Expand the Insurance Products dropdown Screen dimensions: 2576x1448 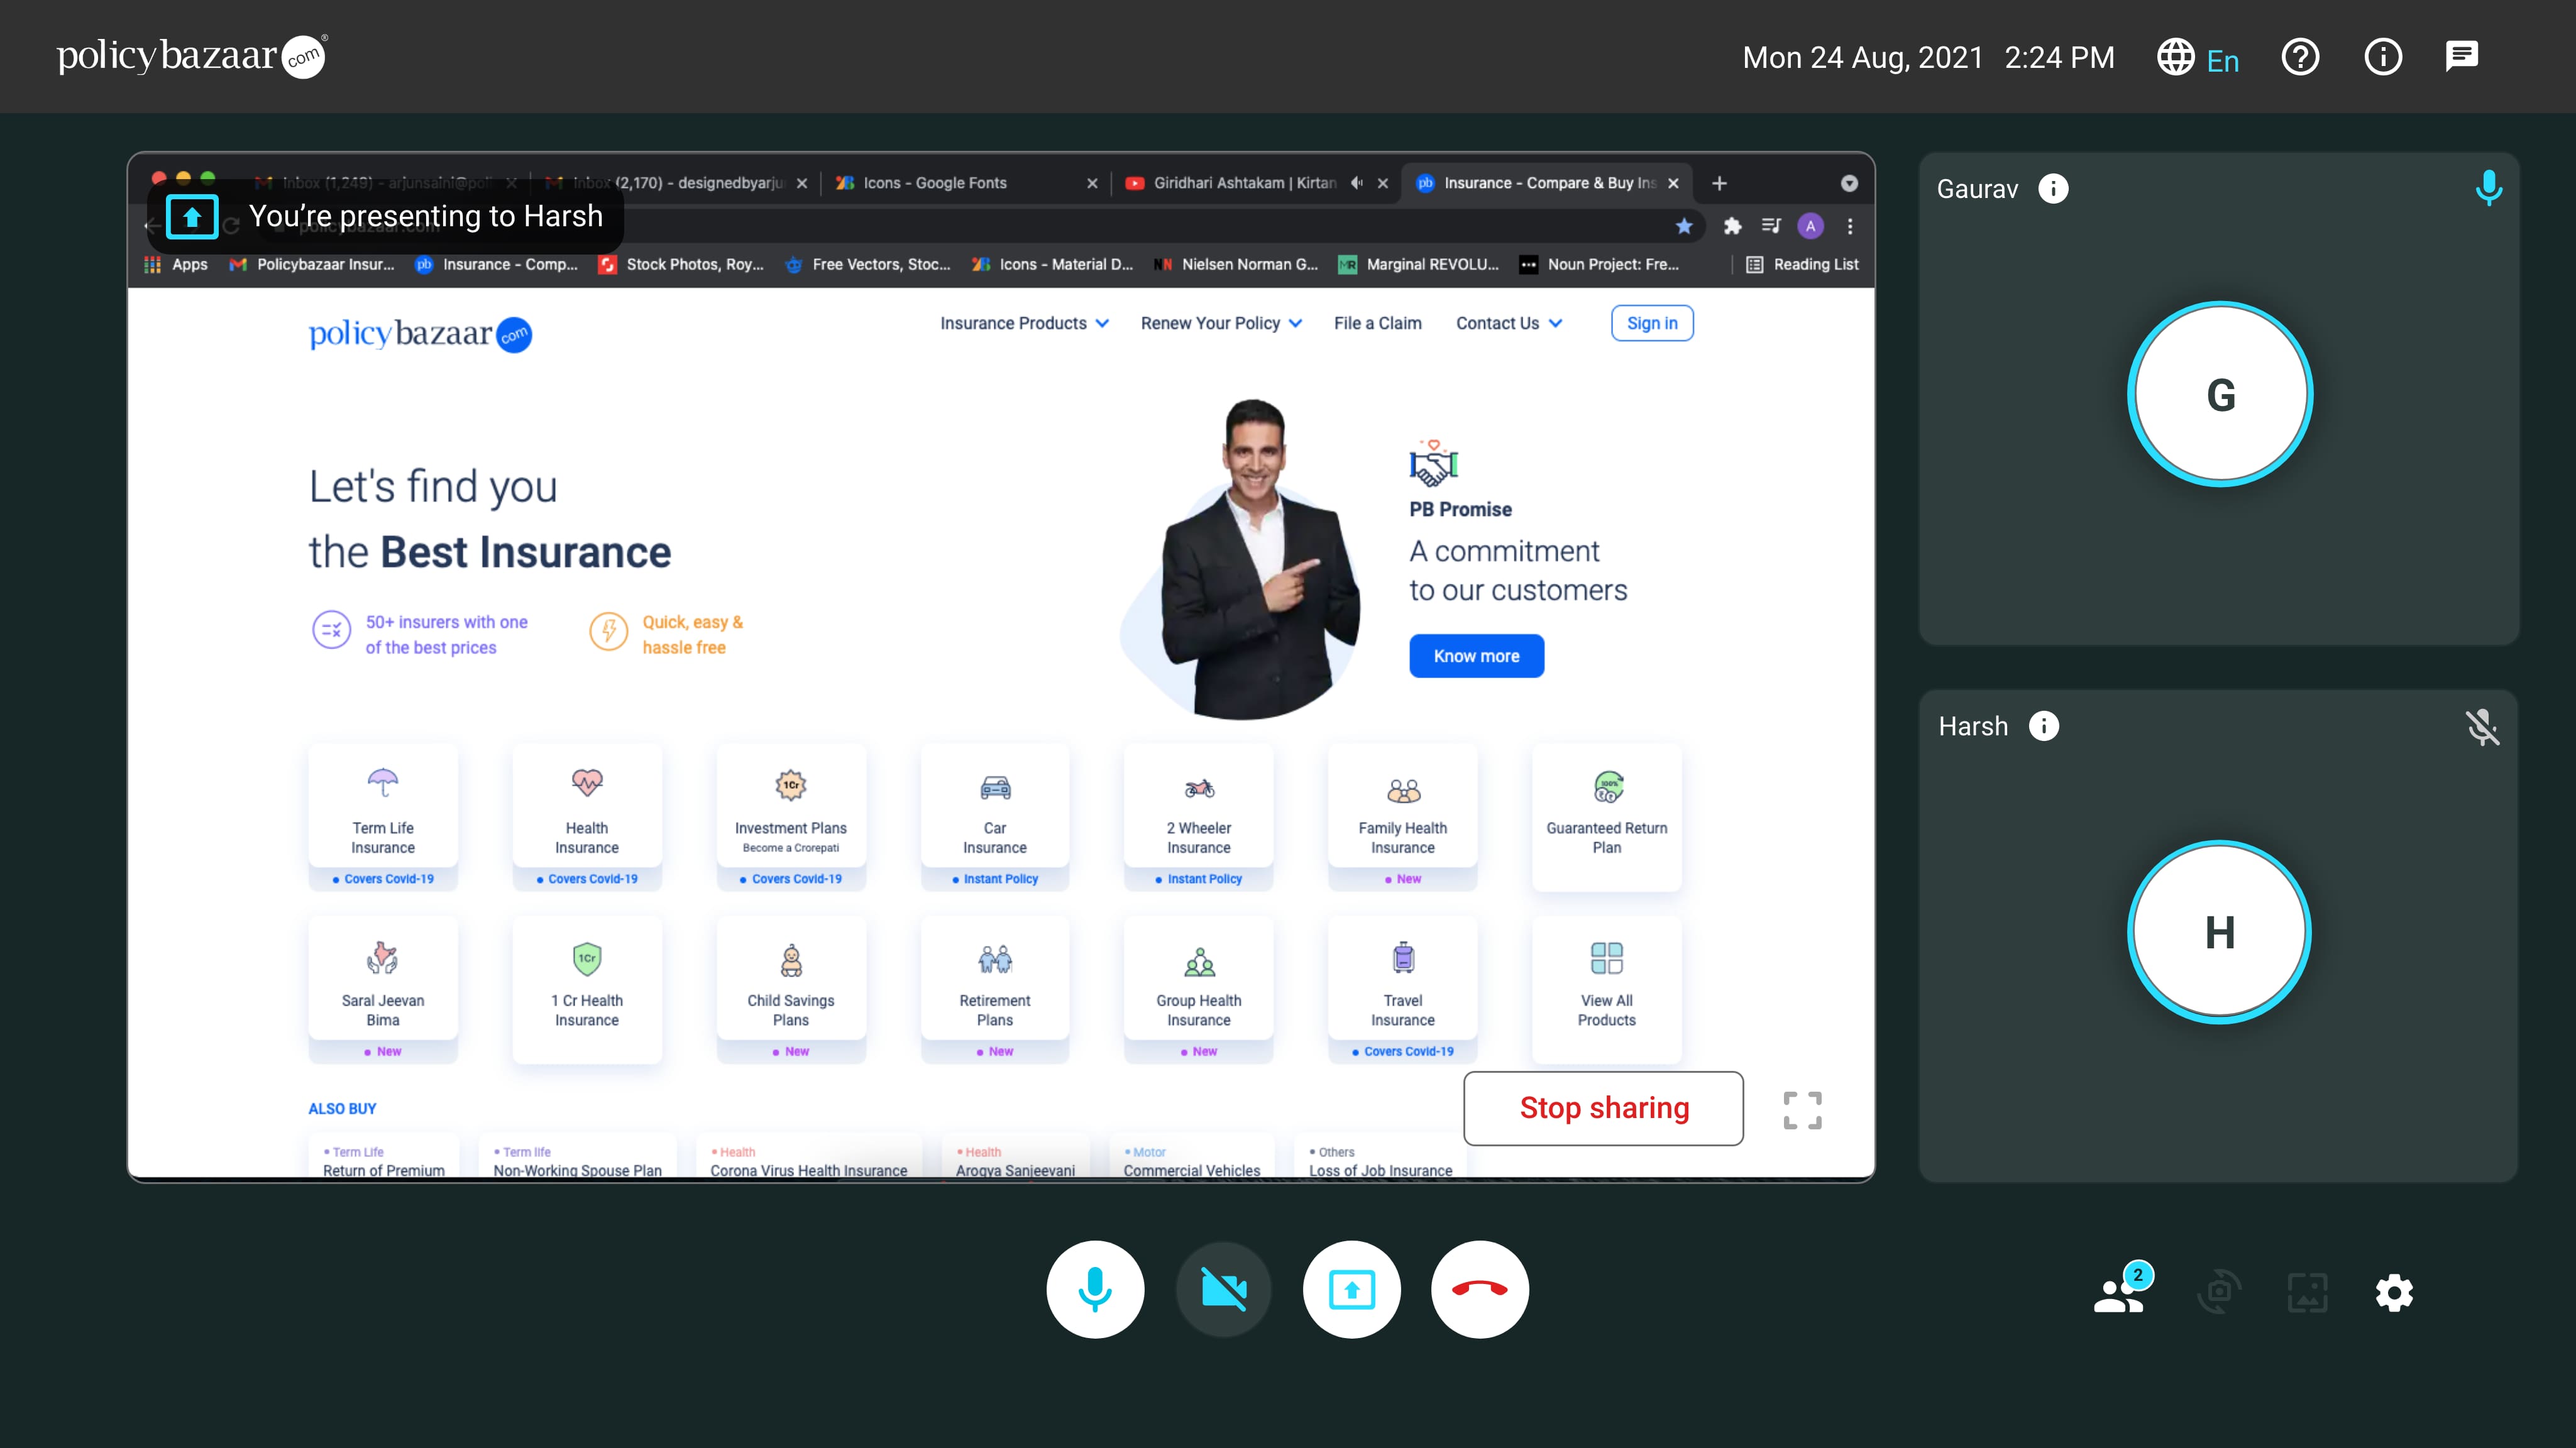click(1024, 323)
